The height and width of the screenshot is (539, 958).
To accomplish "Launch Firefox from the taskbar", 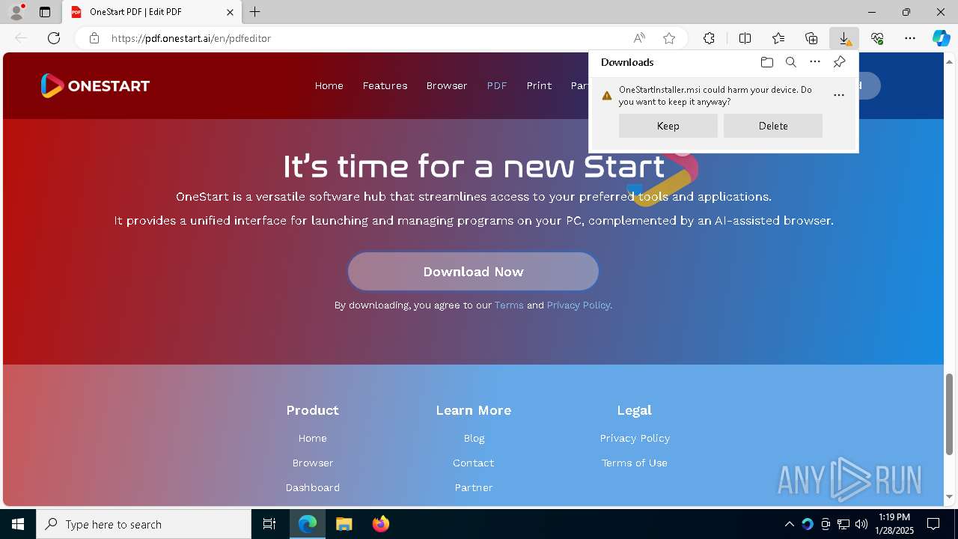I will (x=380, y=524).
